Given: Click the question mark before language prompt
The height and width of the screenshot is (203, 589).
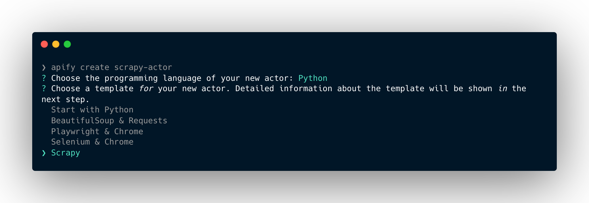Looking at the screenshot, I should coord(44,78).
